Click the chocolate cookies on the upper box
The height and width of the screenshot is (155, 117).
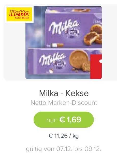(93, 35)
